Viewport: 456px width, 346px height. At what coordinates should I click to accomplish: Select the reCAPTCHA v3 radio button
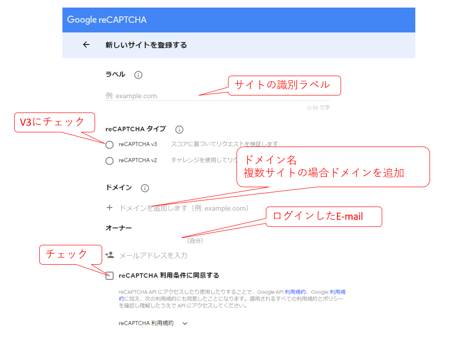(110, 145)
